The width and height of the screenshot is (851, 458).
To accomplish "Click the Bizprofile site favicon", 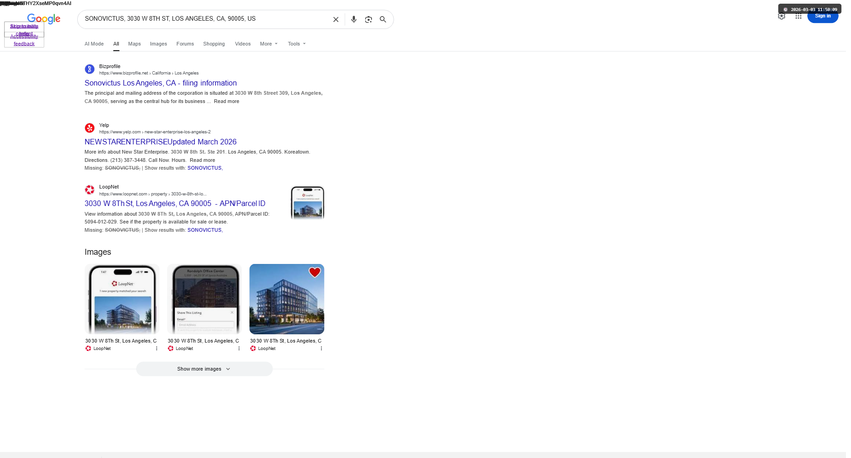I will (90, 69).
